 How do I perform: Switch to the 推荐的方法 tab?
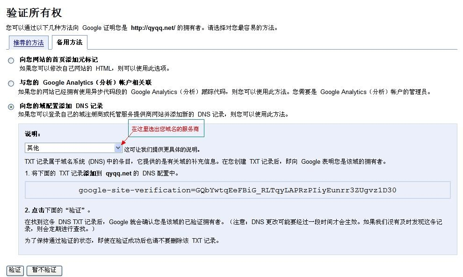point(29,43)
